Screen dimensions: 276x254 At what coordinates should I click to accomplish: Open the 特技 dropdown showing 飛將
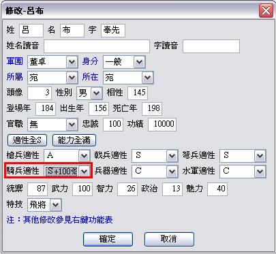coord(44,205)
